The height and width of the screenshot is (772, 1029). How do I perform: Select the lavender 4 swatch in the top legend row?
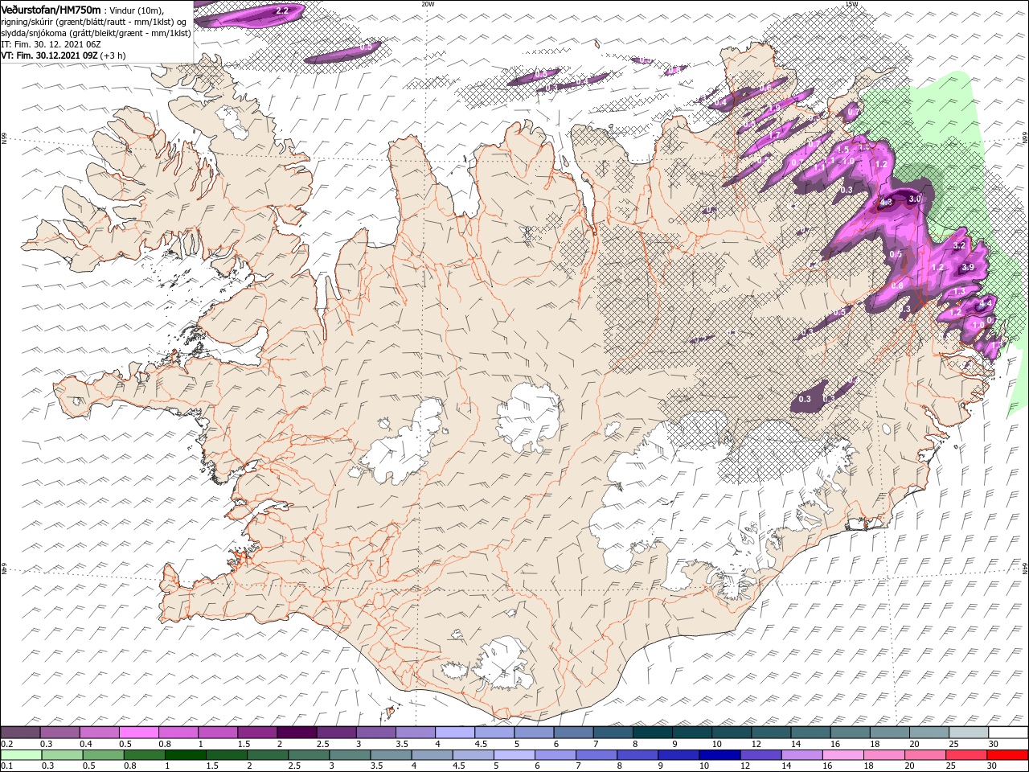pyautogui.click(x=455, y=732)
